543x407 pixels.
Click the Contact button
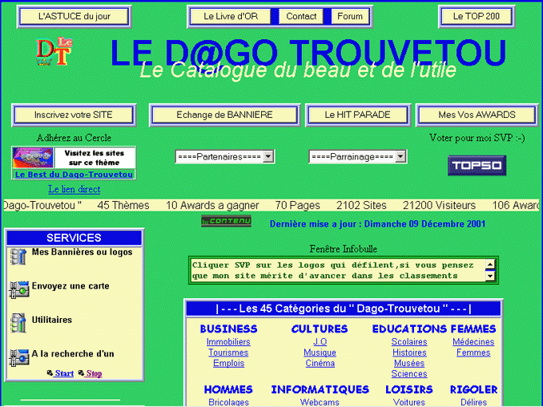pyautogui.click(x=301, y=16)
